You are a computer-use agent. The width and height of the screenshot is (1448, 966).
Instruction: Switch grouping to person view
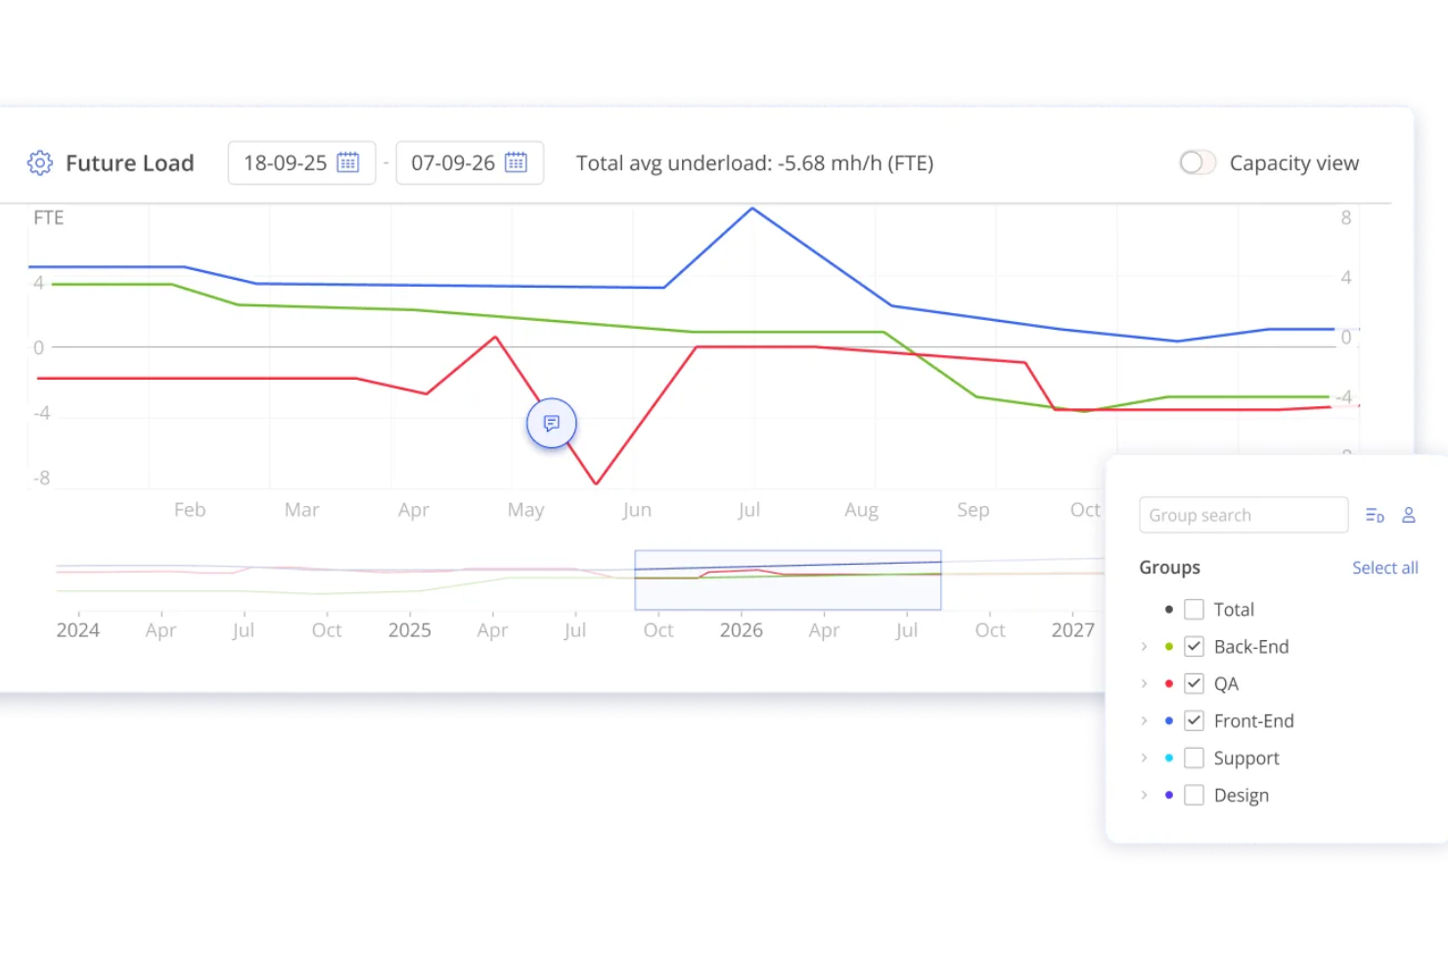[1409, 515]
